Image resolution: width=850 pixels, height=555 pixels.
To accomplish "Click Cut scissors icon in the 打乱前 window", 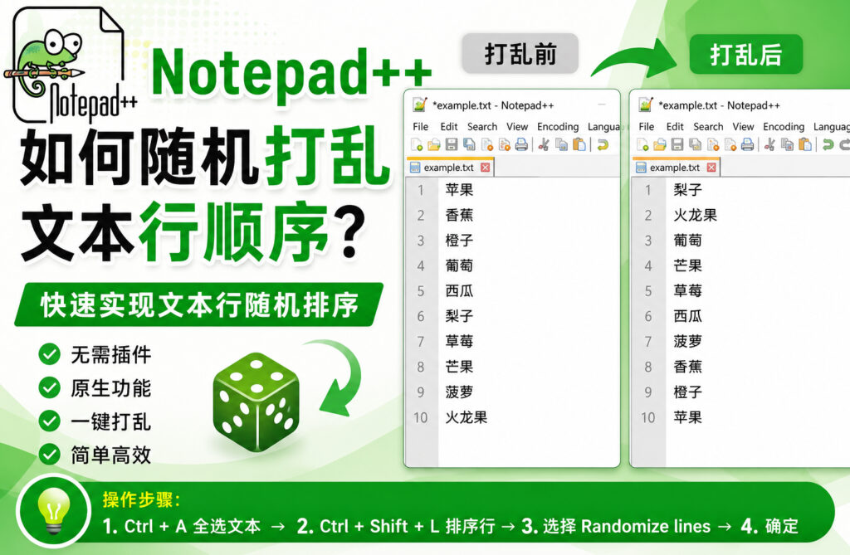I will tap(544, 144).
